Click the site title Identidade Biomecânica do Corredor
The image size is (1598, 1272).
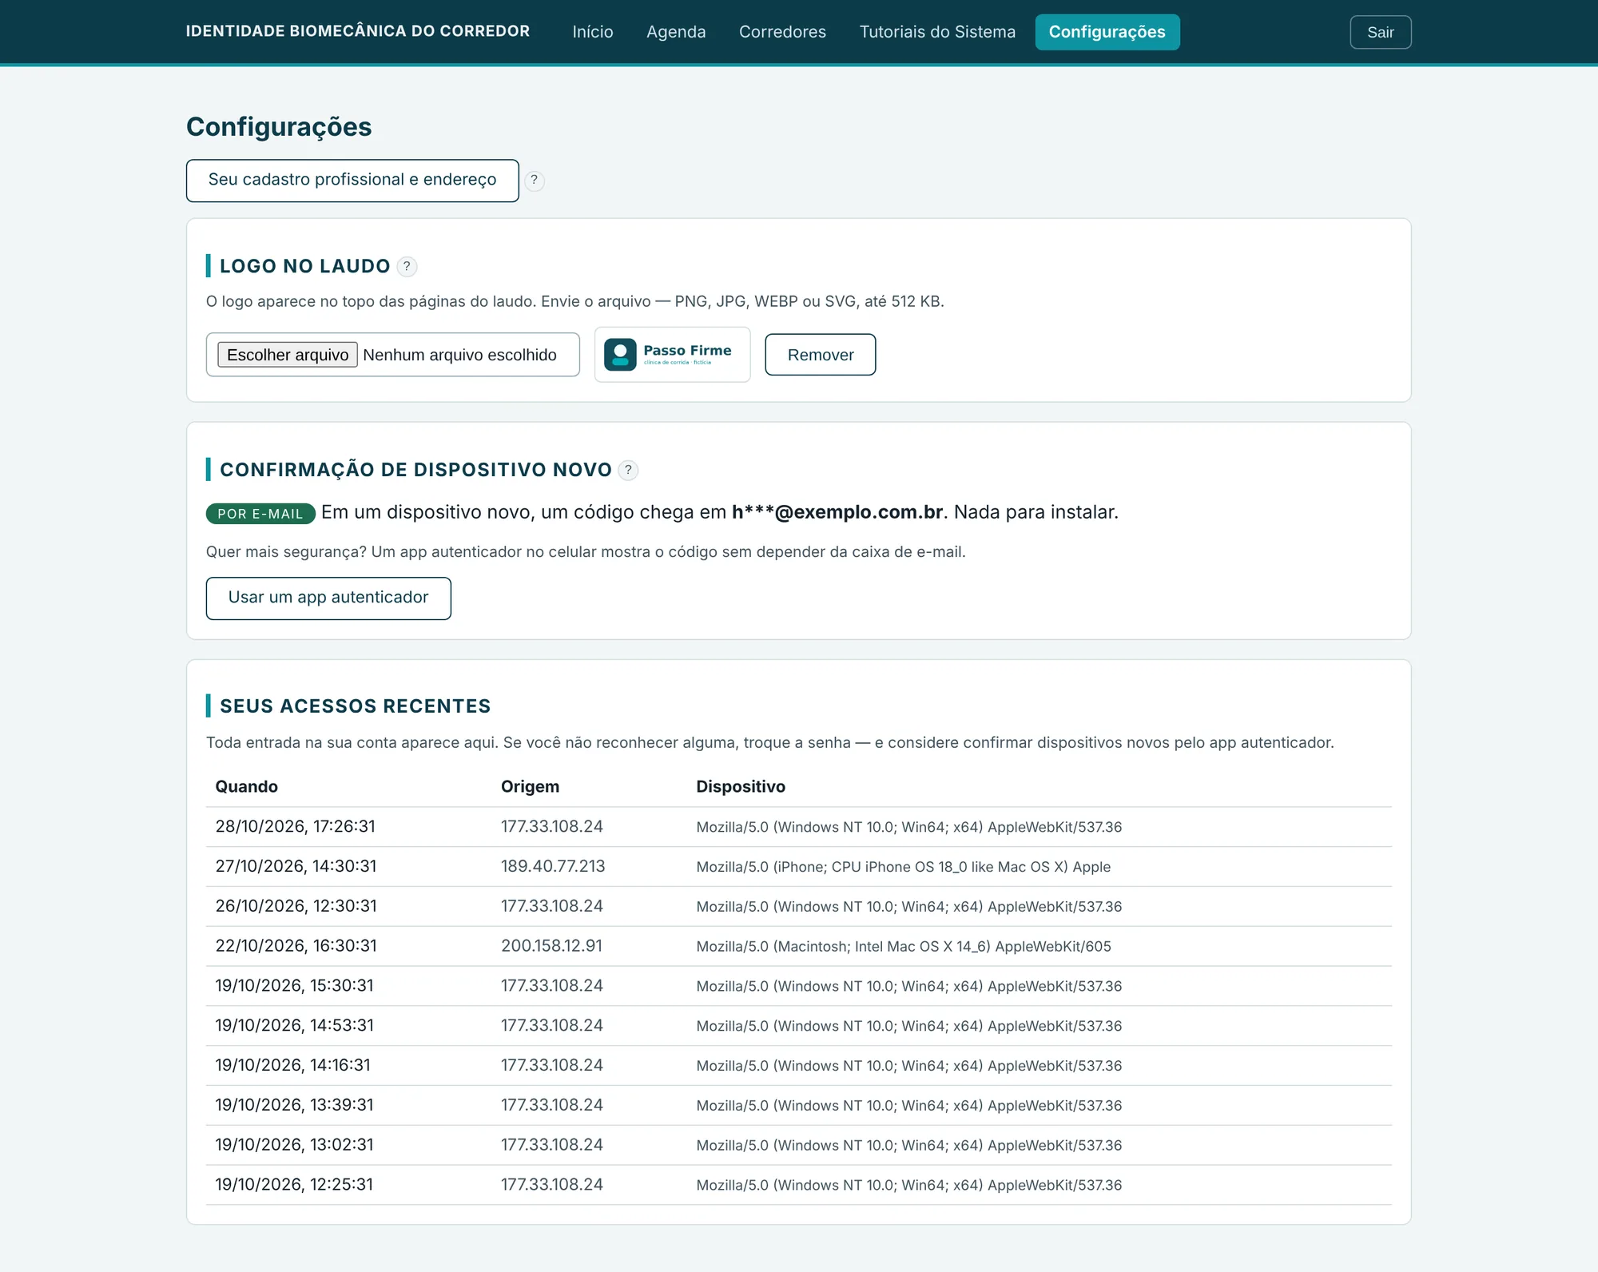click(358, 31)
